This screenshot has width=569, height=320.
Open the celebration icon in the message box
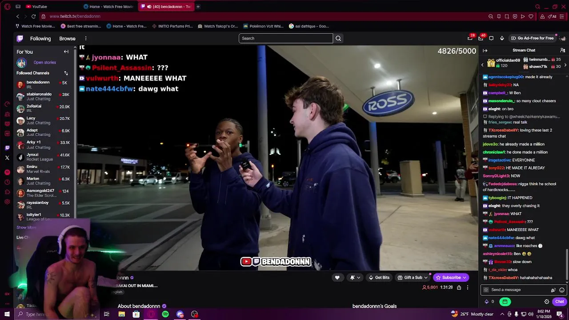coord(553,290)
